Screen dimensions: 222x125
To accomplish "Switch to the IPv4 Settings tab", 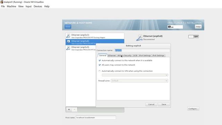I will [145, 56].
